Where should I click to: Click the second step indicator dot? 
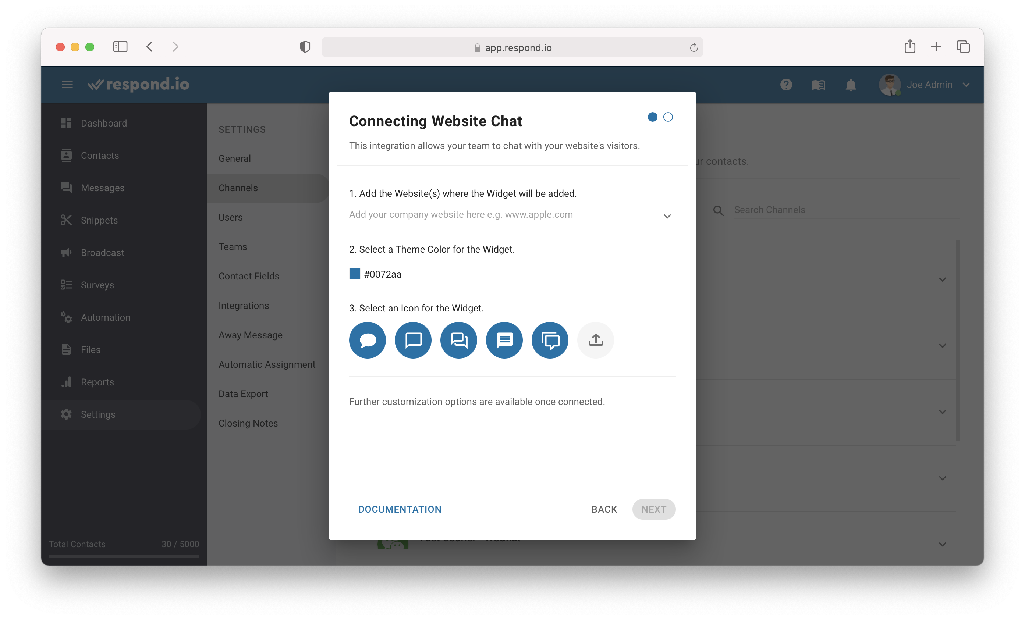(668, 116)
